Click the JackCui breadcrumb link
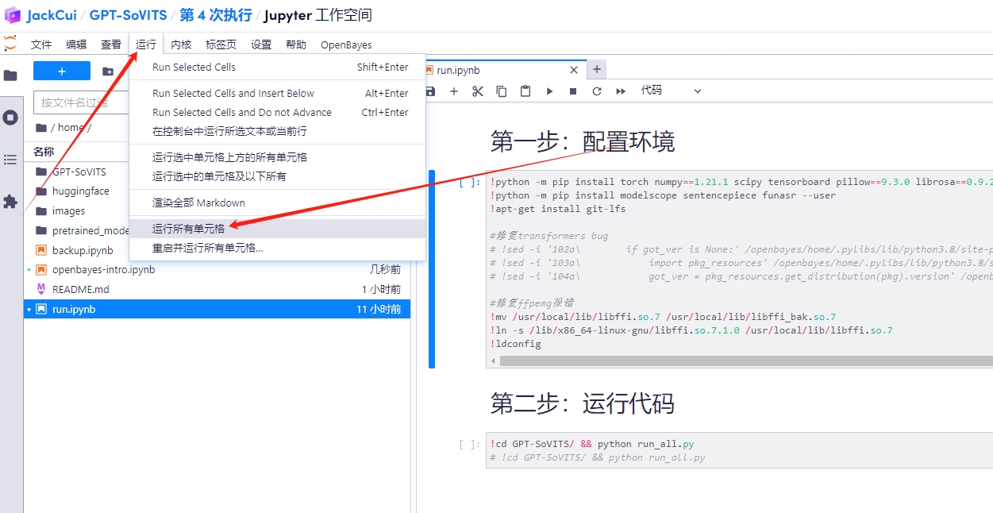This screenshot has width=993, height=513. (x=52, y=15)
